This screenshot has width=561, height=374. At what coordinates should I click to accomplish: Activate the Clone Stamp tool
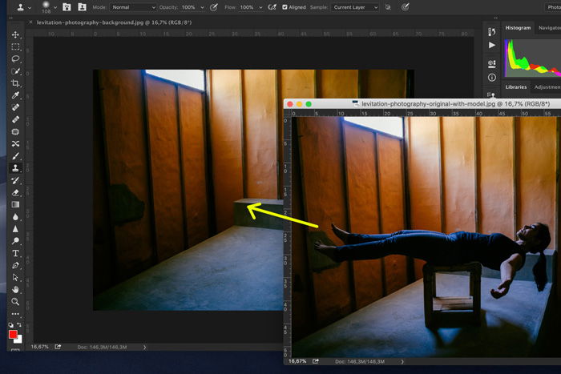click(15, 168)
